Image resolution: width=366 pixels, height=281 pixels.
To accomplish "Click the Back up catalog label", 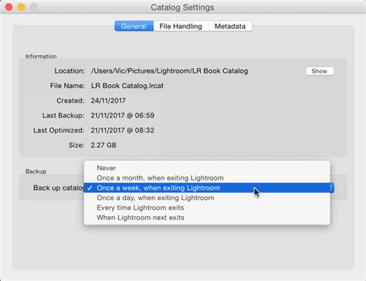I will click(x=59, y=188).
